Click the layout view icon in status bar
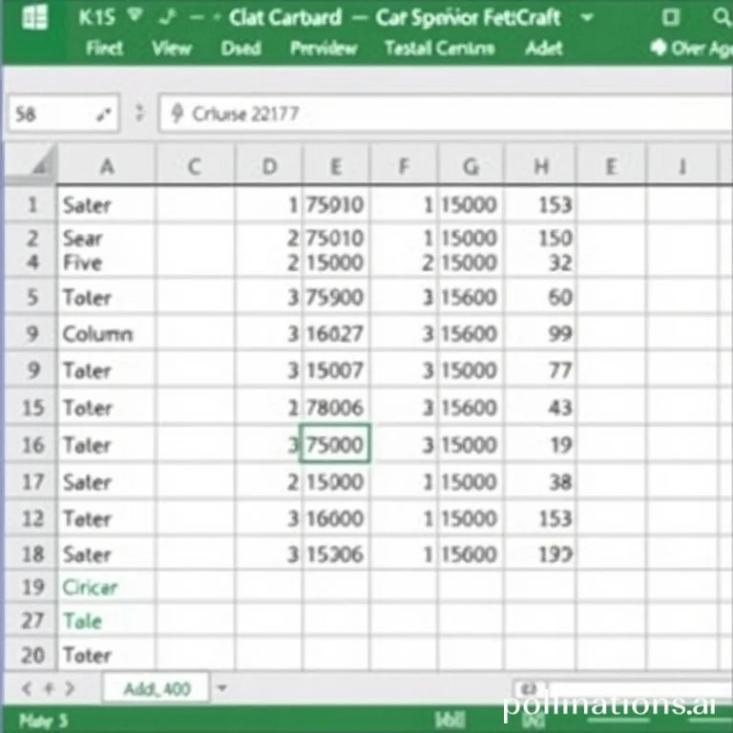The height and width of the screenshot is (733, 733). click(x=447, y=720)
